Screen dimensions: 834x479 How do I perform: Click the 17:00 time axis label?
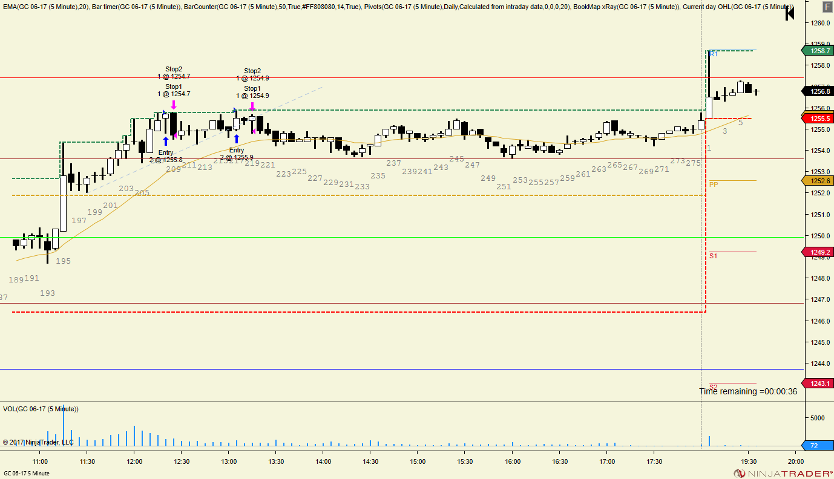(x=606, y=461)
